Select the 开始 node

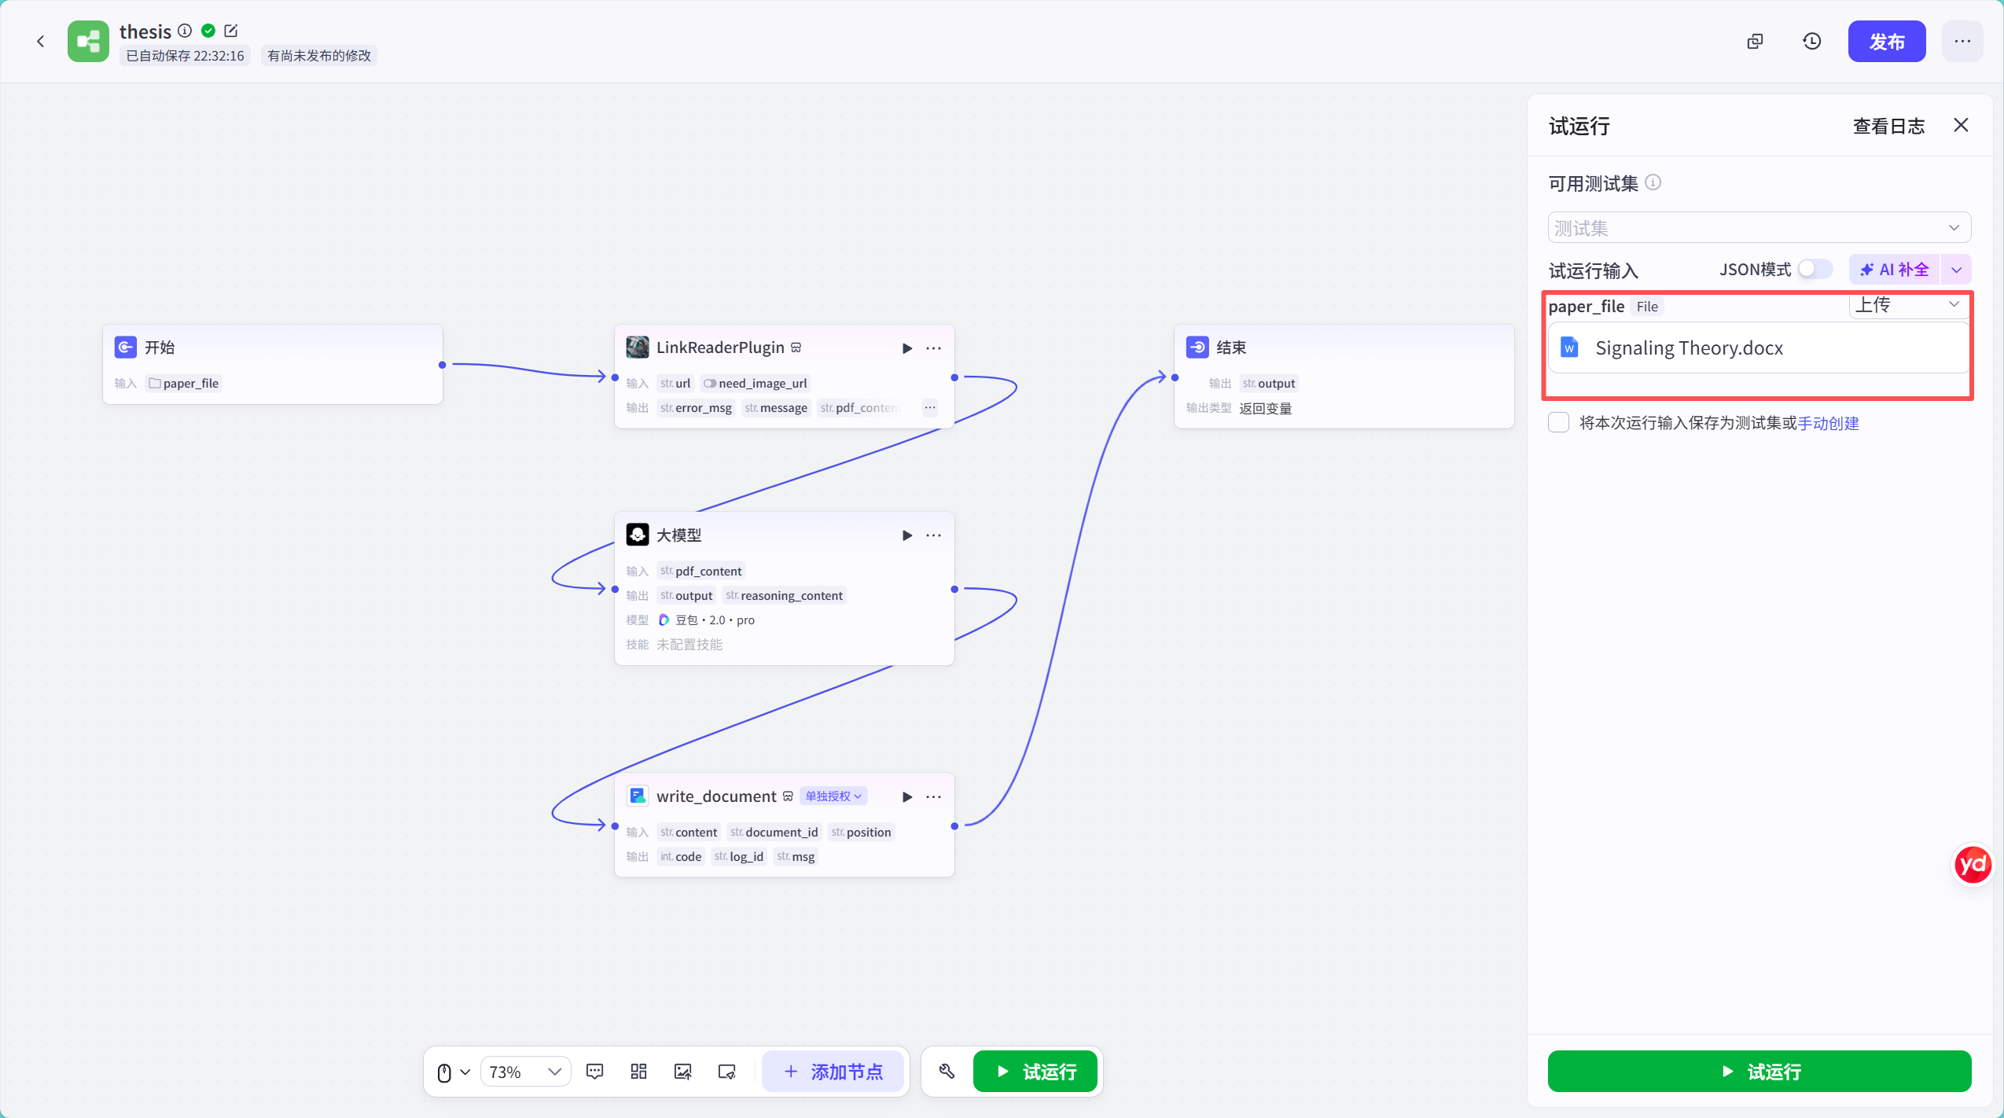[272, 364]
